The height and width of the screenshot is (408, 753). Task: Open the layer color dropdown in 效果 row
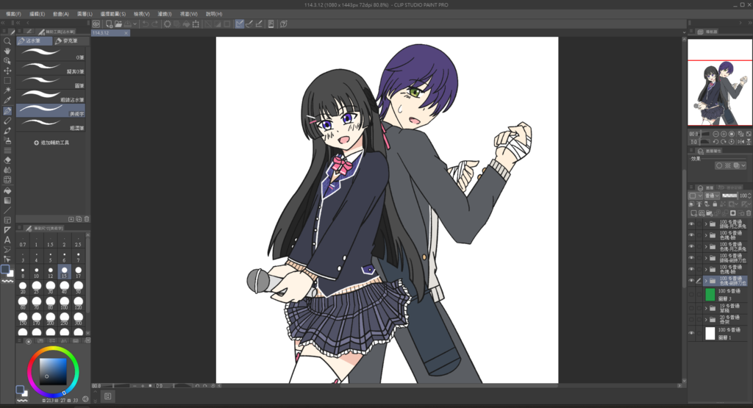point(743,165)
